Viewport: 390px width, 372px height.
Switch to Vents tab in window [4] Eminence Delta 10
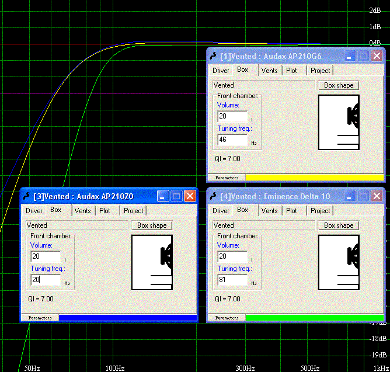[269, 211]
